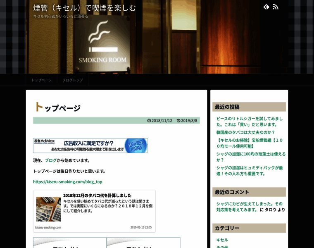Open post シャグの加湿はヒュミディパックが最適
The height and width of the screenshot is (248, 314).
click(x=250, y=171)
